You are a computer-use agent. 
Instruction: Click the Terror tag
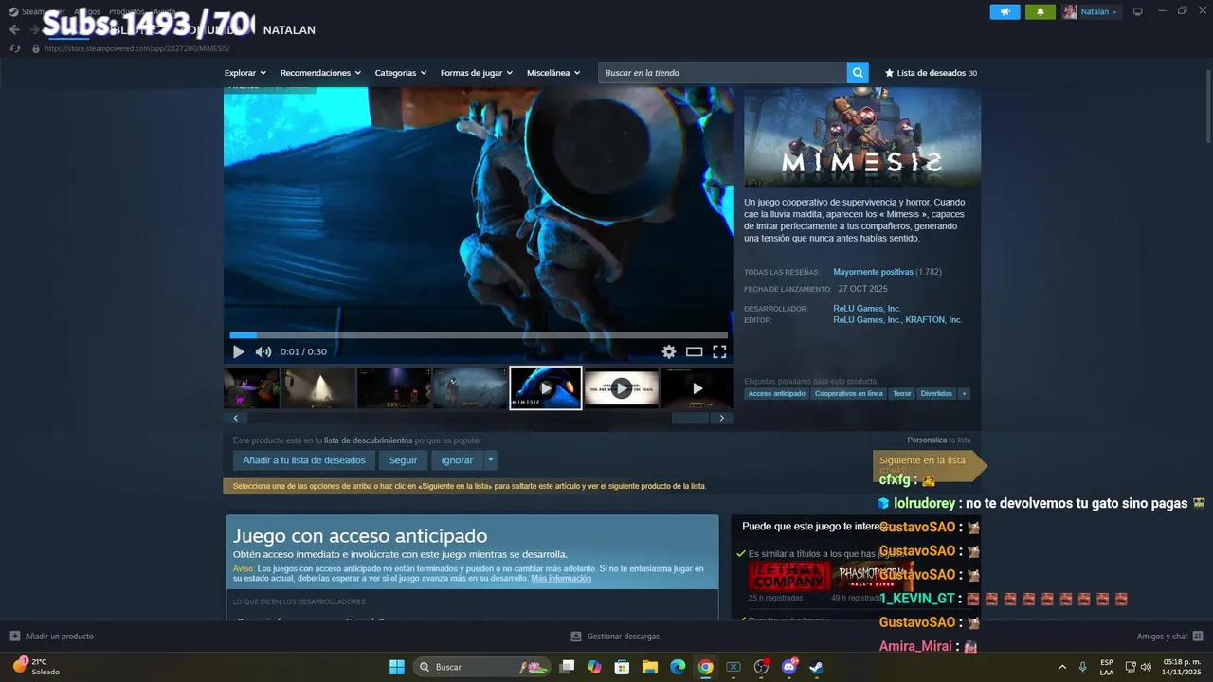(x=902, y=394)
